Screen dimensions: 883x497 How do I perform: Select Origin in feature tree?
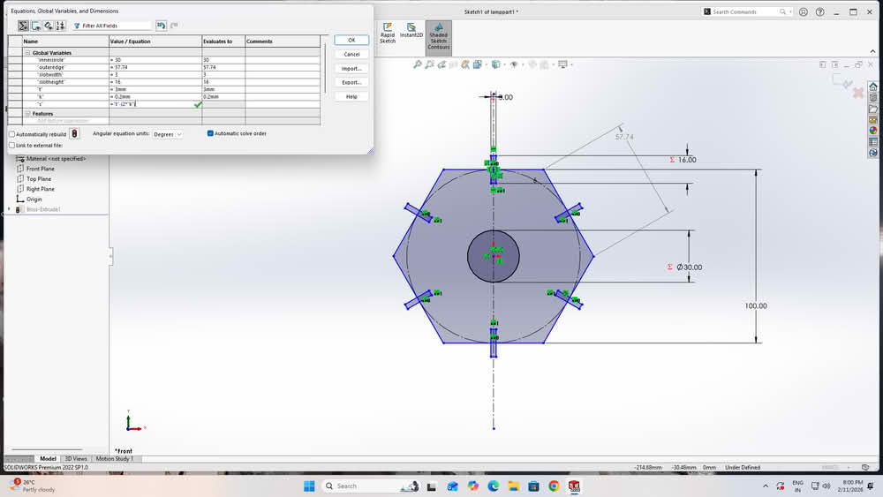(x=34, y=200)
